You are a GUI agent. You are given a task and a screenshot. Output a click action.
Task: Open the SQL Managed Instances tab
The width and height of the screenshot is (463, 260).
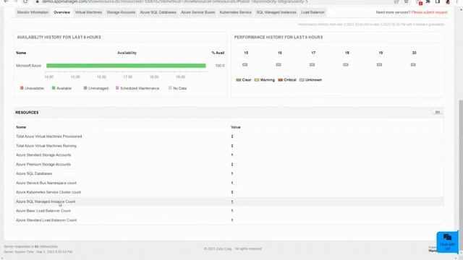point(276,12)
